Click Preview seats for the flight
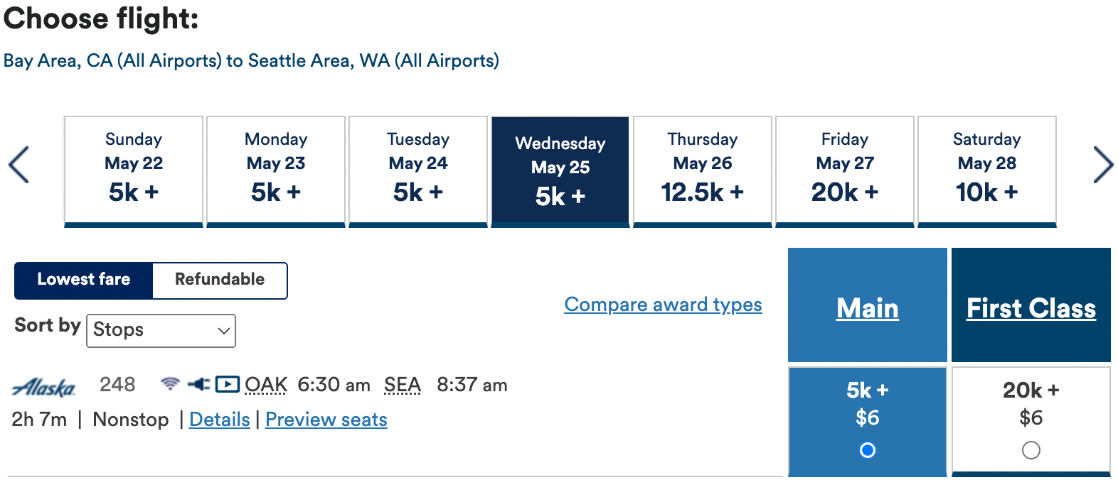 coord(326,420)
